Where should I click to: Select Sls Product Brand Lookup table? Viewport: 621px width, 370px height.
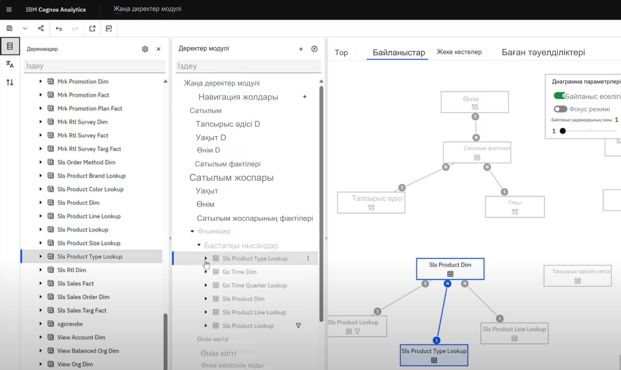coord(92,176)
